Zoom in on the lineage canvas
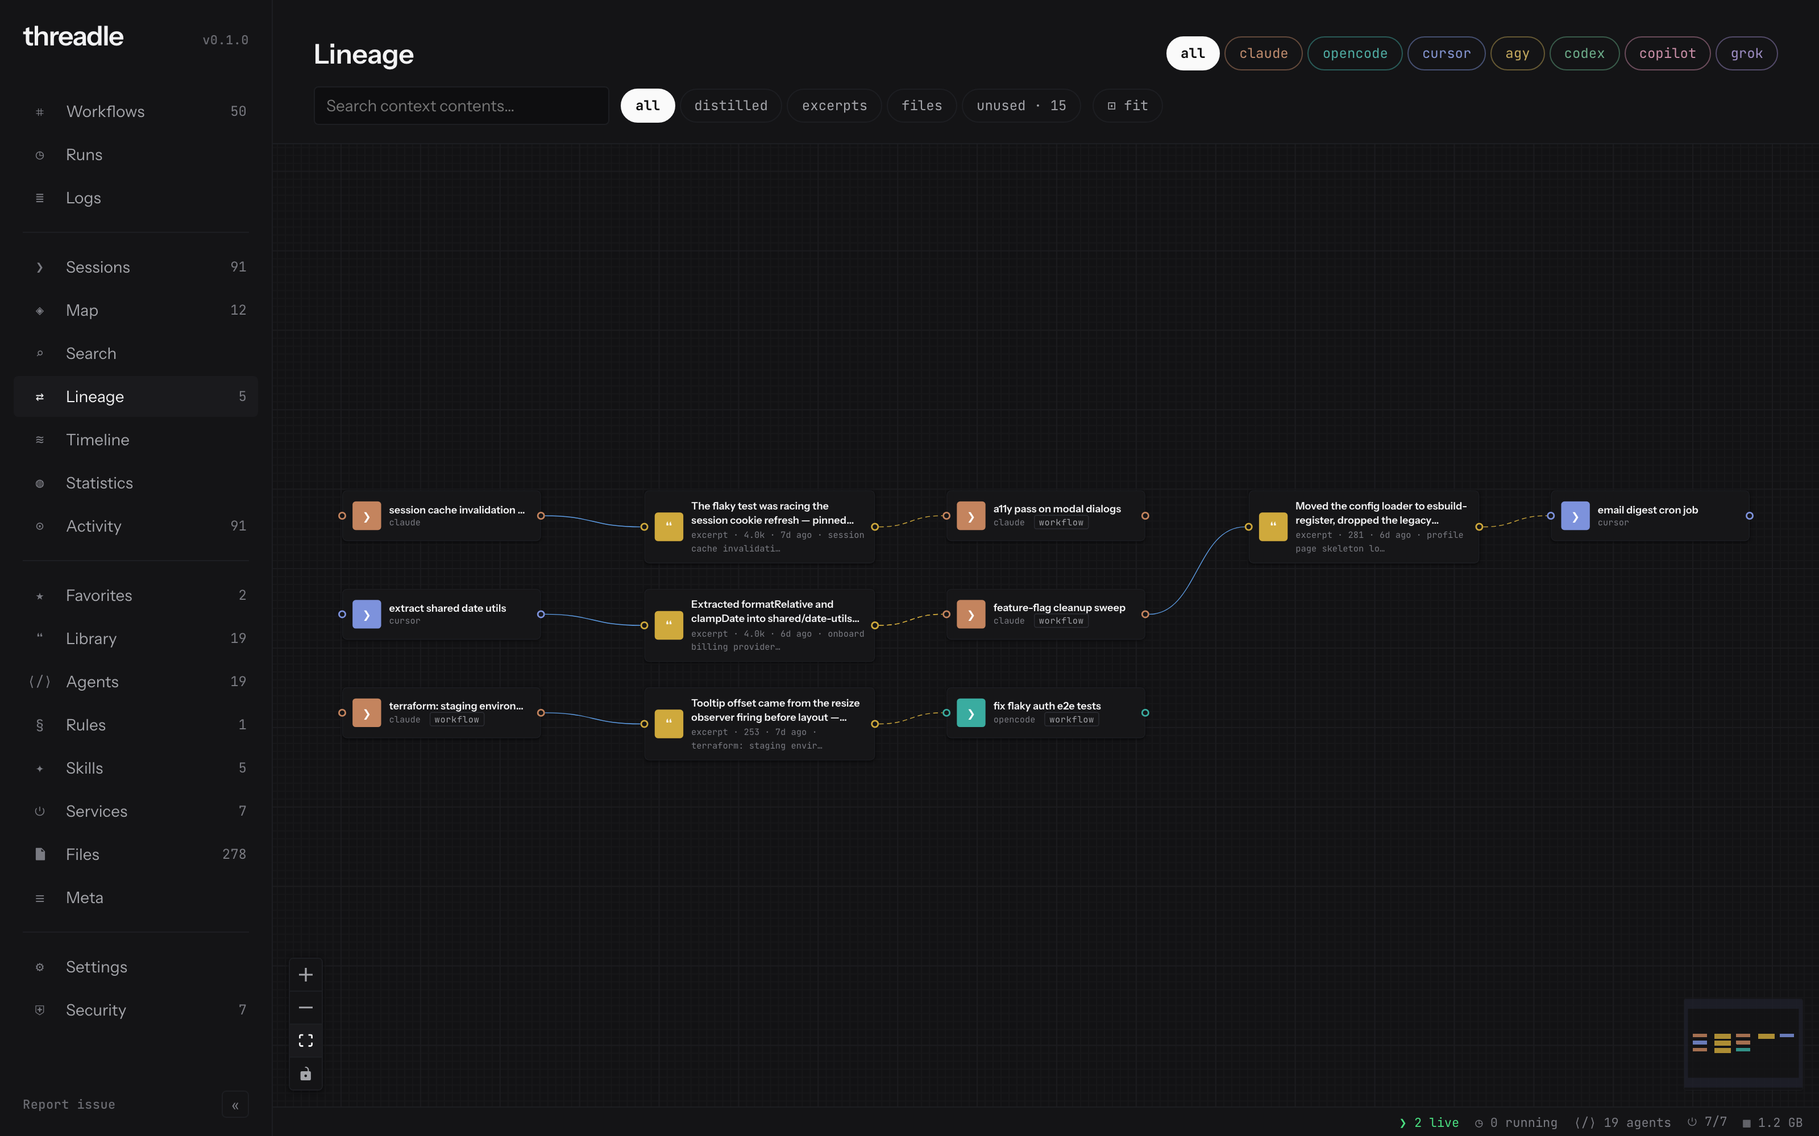Viewport: 1819px width, 1136px height. 306,975
